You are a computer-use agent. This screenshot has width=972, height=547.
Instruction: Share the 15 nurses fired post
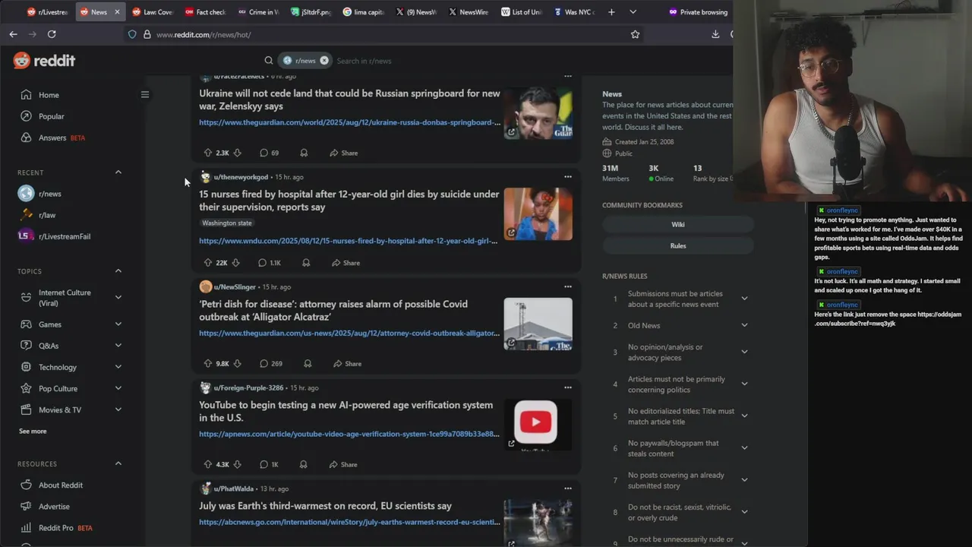pos(346,263)
